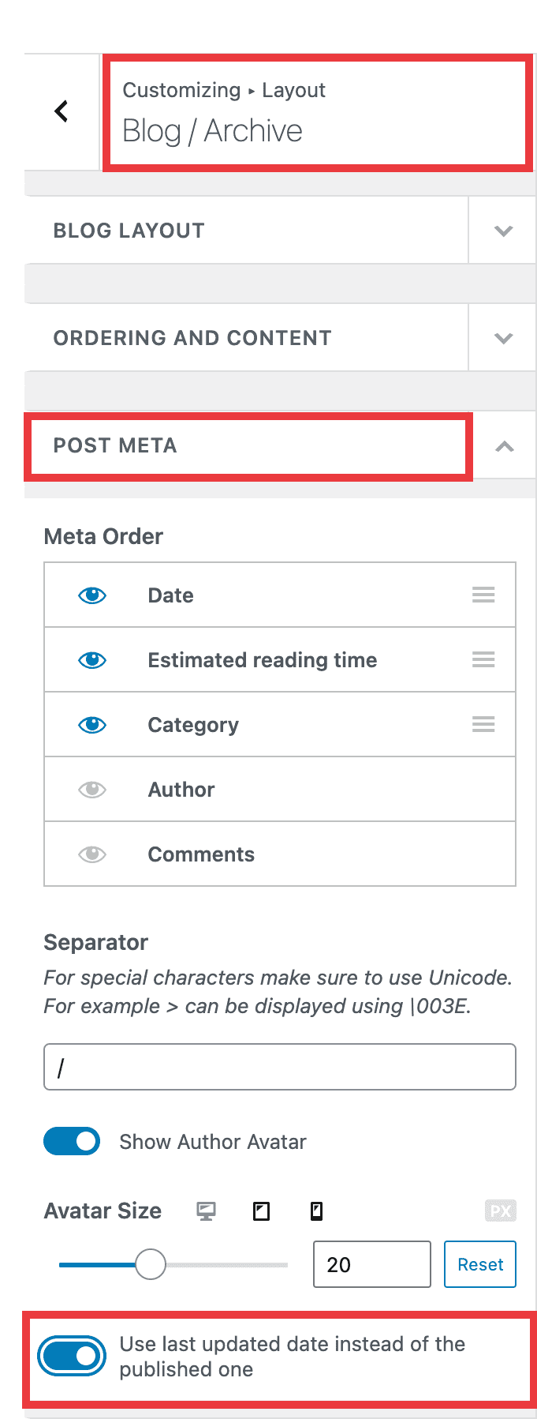Toggle use last updated date option
This screenshot has height=1419, width=537.
pyautogui.click(x=72, y=1356)
